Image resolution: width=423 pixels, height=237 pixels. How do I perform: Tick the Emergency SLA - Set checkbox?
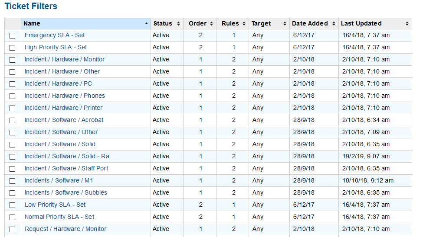(x=13, y=35)
